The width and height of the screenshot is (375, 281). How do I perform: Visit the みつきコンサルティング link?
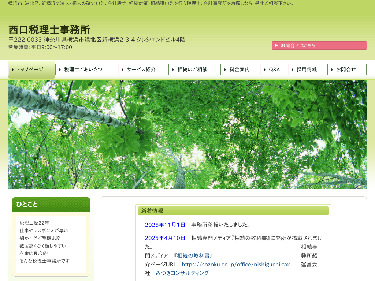click(x=182, y=273)
